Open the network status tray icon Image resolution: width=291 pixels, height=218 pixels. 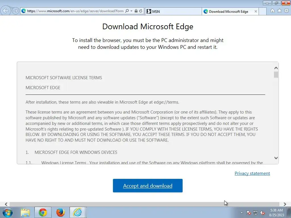coord(255,213)
